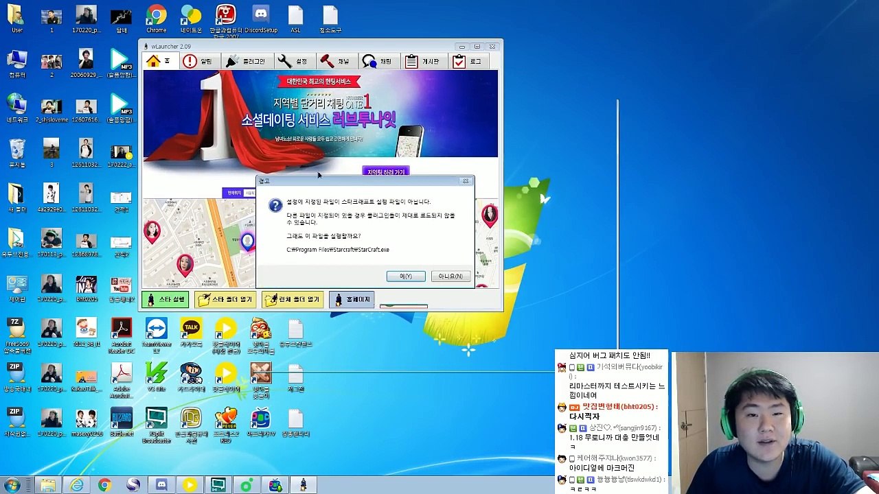The width and height of the screenshot is (879, 494).
Task: Open Discord icon in the taskbar
Action: (x=161, y=485)
